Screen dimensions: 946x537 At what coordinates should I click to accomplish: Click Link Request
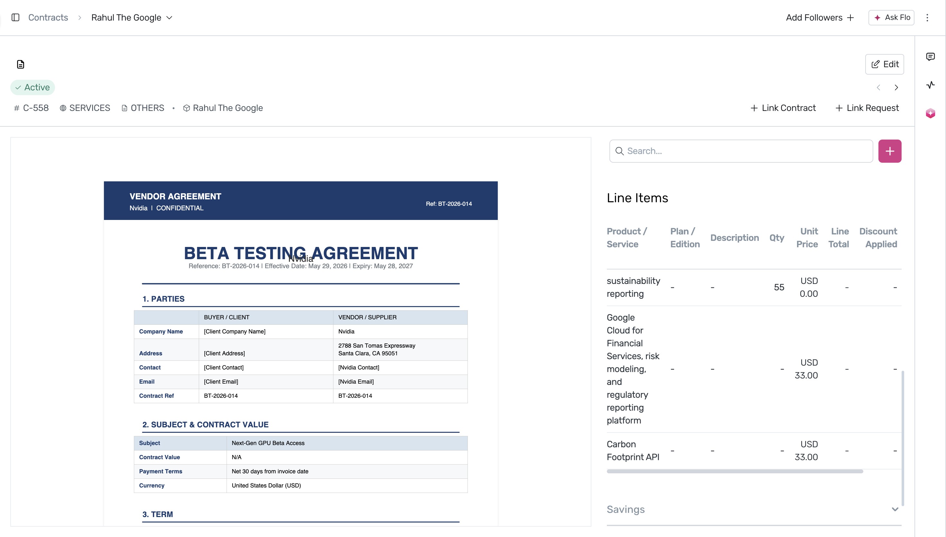click(x=867, y=108)
